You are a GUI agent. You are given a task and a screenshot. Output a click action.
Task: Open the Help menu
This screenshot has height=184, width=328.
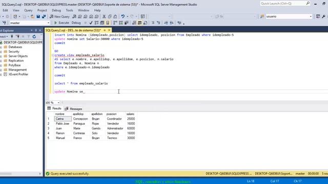(x=97, y=10)
